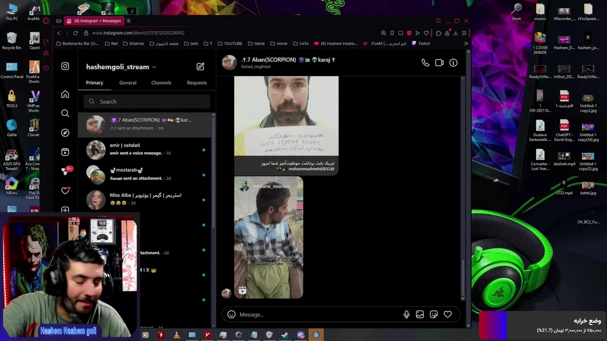Screen dimensions: 607x341
Task: Open dasthah.mp4 desktop file
Action: pos(564,159)
